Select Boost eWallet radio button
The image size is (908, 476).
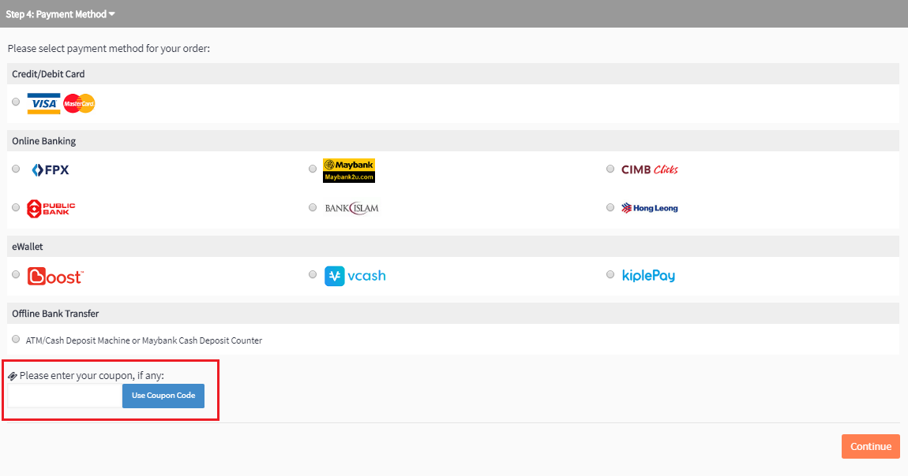click(17, 274)
